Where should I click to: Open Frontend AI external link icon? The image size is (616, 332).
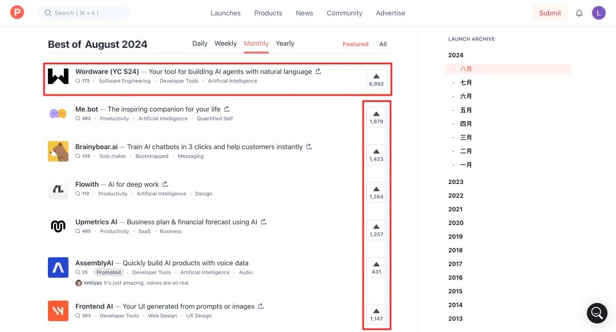coord(261,306)
